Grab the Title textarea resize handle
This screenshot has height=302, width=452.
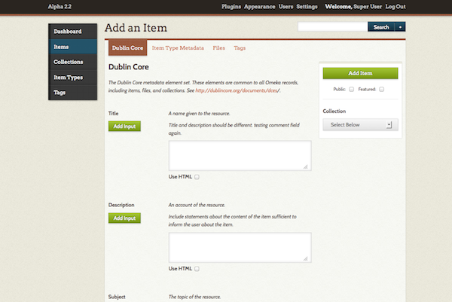(306, 166)
